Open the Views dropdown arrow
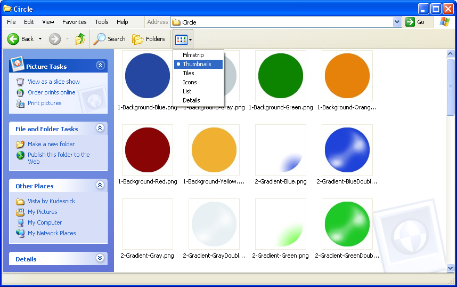Screen dimensions: 457x287 [x=190, y=39]
